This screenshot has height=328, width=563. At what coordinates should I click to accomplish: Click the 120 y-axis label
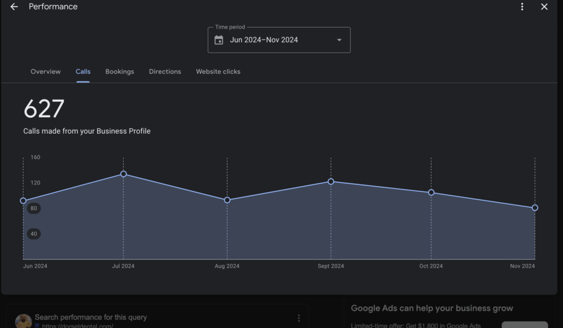click(x=35, y=183)
